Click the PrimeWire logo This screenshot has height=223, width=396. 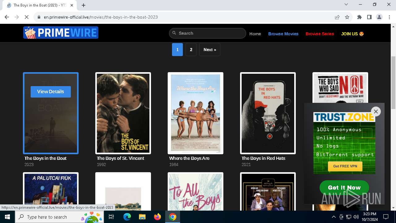pos(61,33)
